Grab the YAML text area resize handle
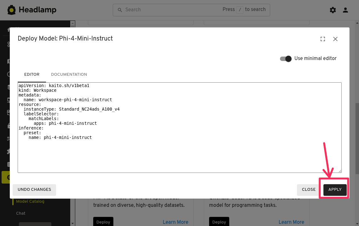The width and height of the screenshot is (359, 226). (x=340, y=171)
